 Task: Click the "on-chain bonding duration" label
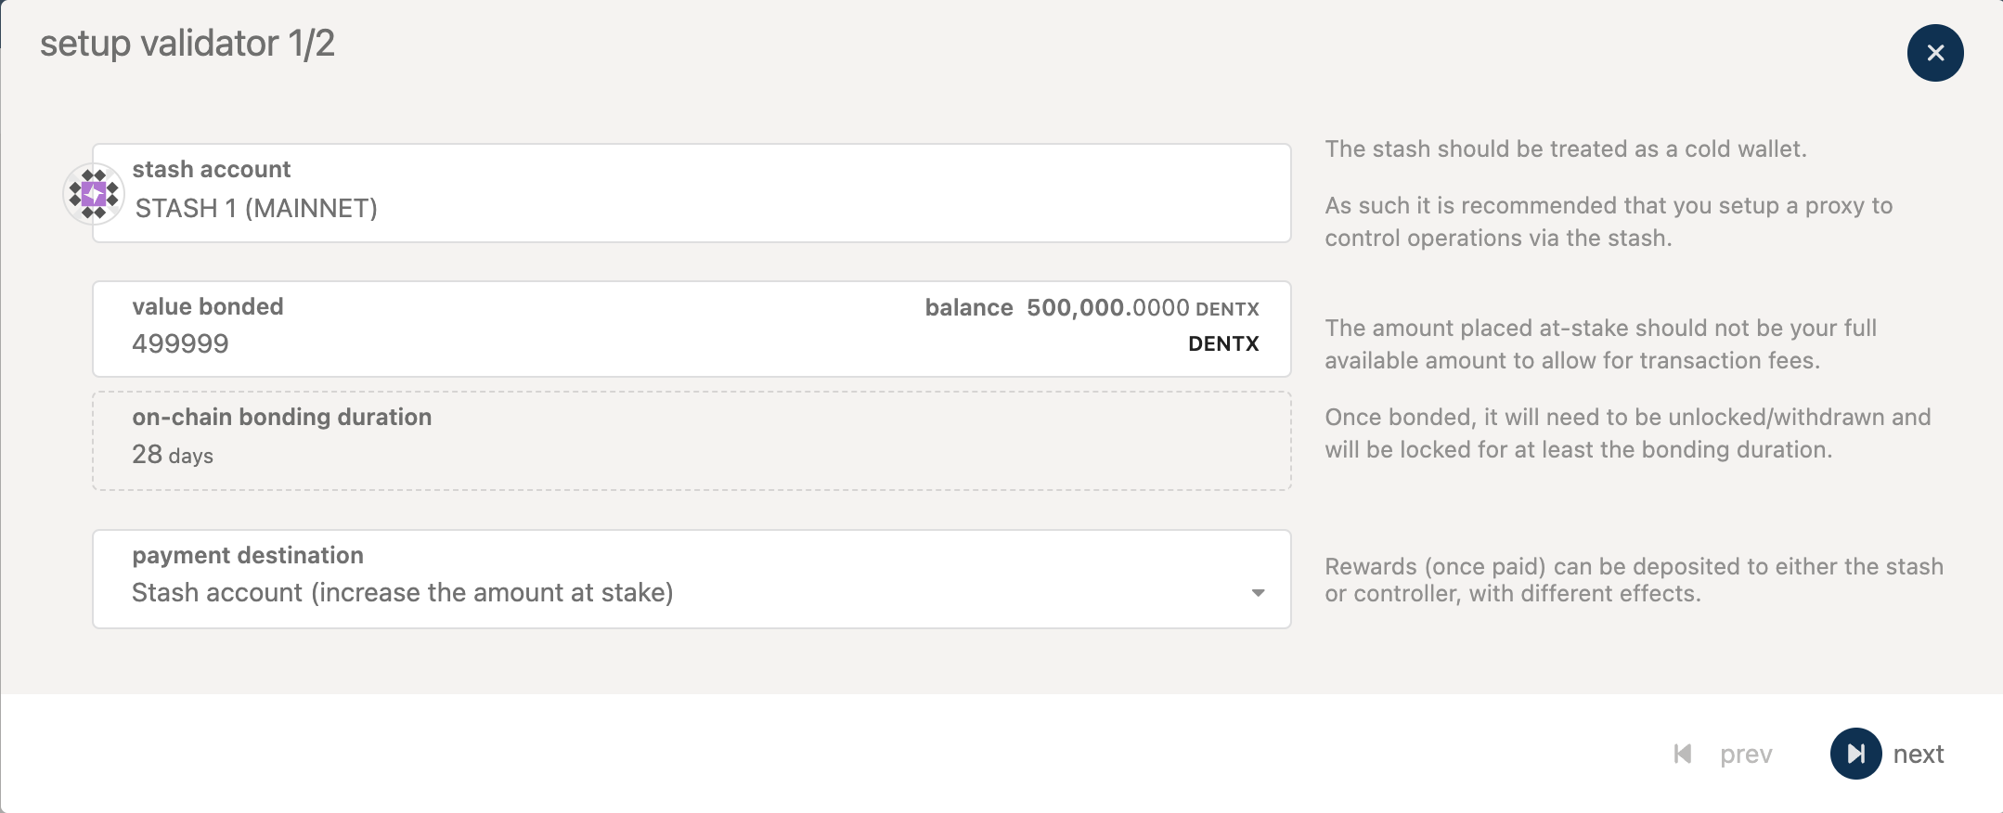click(282, 417)
